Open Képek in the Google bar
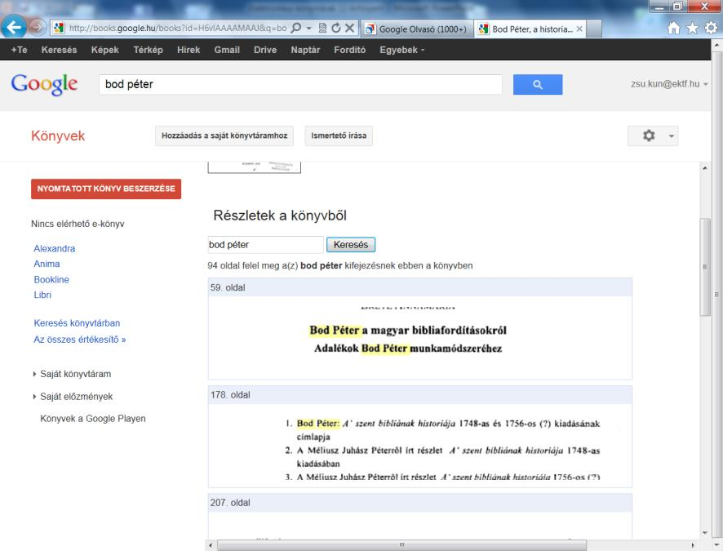This screenshot has width=723, height=551. [104, 50]
